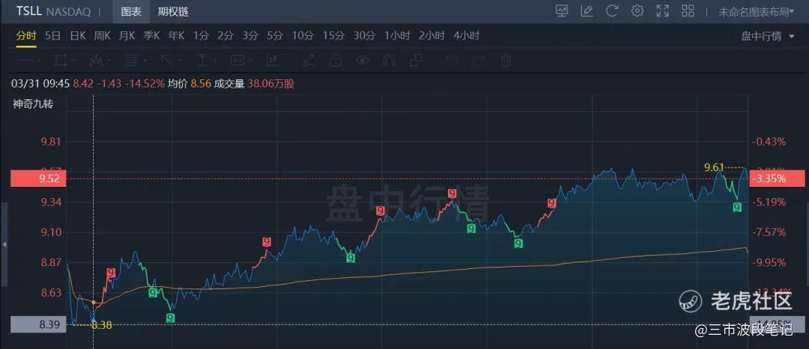This screenshot has width=809, height=349.
Task: Select the 15分 interval
Action: [334, 36]
